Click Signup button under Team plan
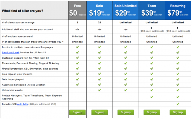The width and height of the screenshot is (192, 119). click(152, 112)
